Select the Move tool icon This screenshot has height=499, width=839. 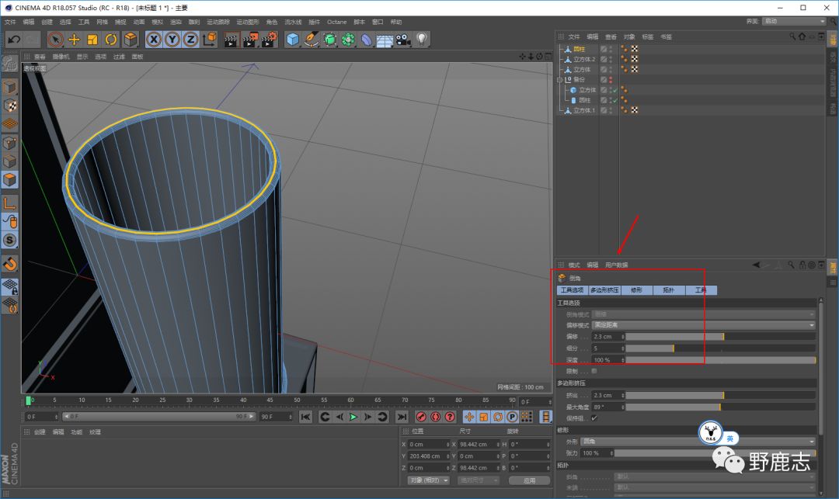pos(74,39)
